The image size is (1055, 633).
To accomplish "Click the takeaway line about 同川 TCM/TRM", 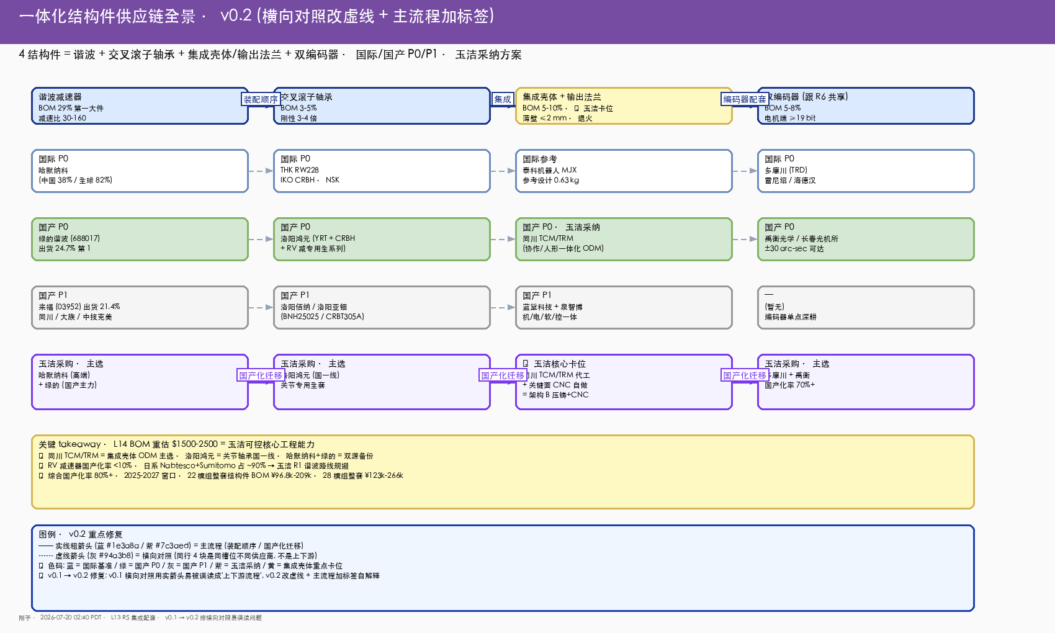I will click(x=206, y=456).
